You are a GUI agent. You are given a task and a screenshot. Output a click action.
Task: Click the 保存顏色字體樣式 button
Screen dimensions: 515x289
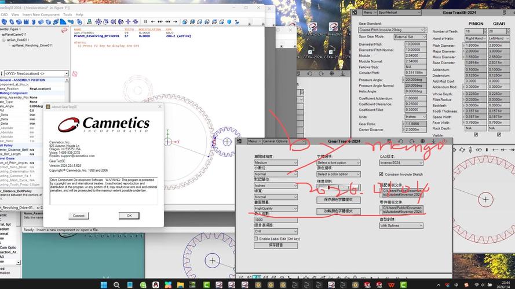pos(338,199)
